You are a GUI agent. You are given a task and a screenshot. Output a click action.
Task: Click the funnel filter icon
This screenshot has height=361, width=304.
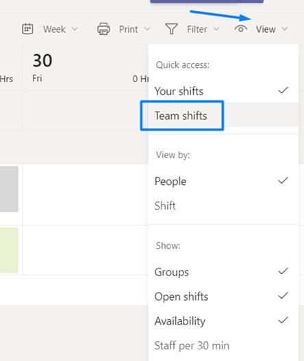click(171, 29)
